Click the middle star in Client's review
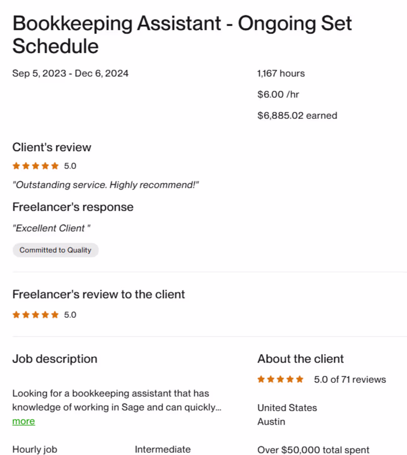The width and height of the screenshot is (407, 455). [36, 166]
